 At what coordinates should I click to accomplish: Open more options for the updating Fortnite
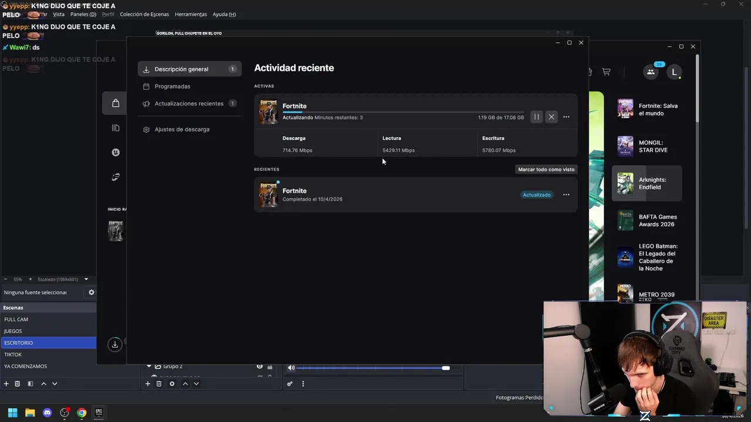click(x=566, y=117)
